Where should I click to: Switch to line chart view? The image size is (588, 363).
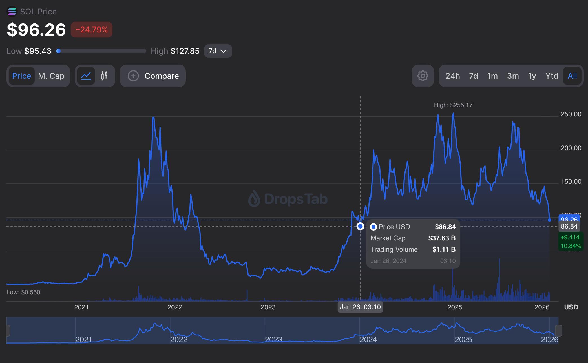(x=86, y=76)
